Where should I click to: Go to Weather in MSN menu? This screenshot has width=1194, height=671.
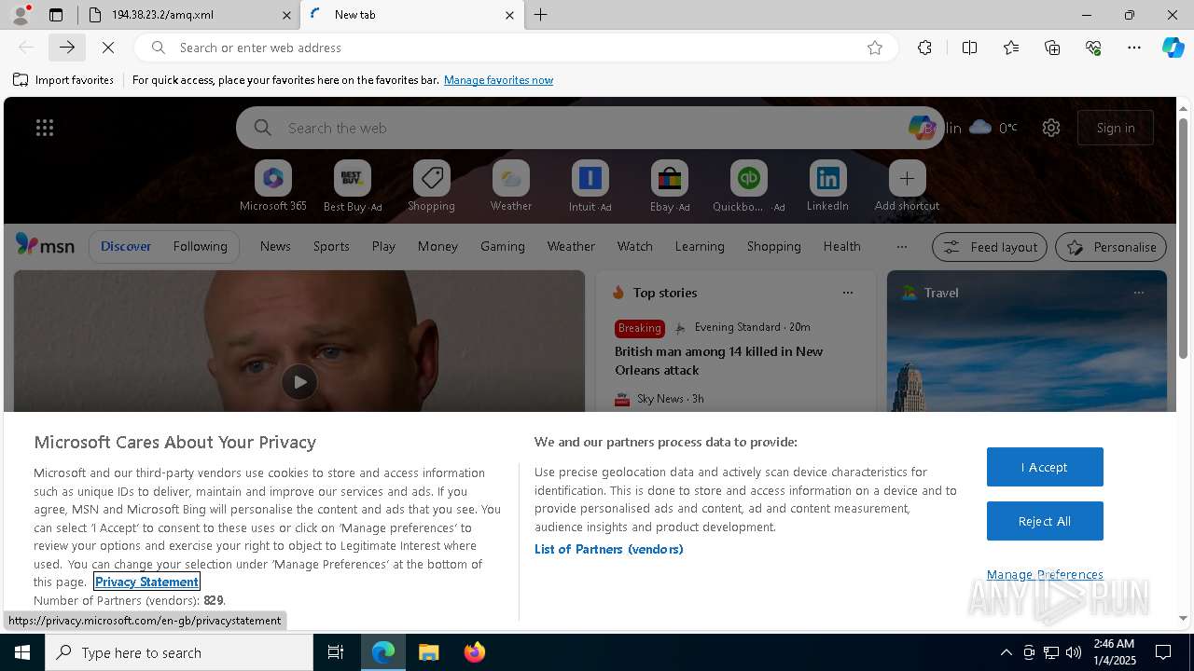pos(571,246)
